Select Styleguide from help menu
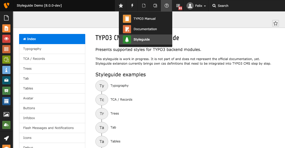This screenshot has width=285, height=148. [145, 40]
